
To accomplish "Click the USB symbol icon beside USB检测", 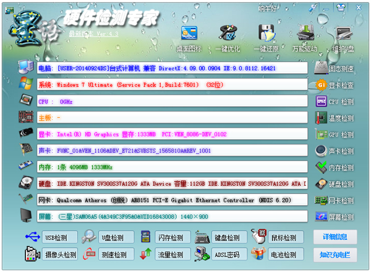I will point(33,237).
